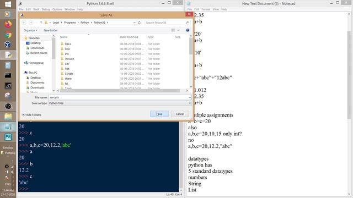Open File Explorer folder taskbar icon
Viewport: 353px width, 198px height.
pos(8,117)
